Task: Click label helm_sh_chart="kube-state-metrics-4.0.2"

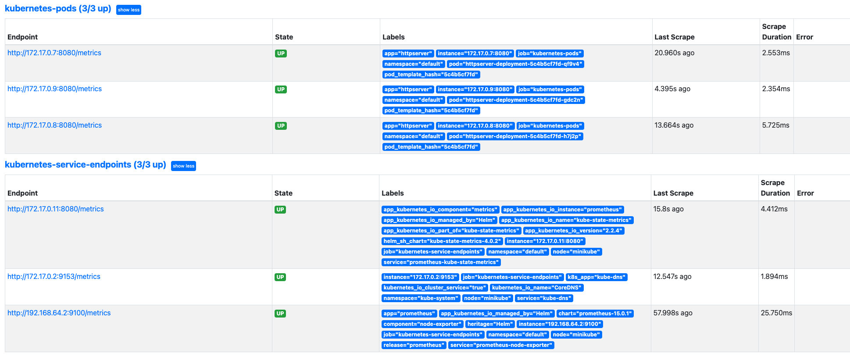Action: [x=442, y=241]
